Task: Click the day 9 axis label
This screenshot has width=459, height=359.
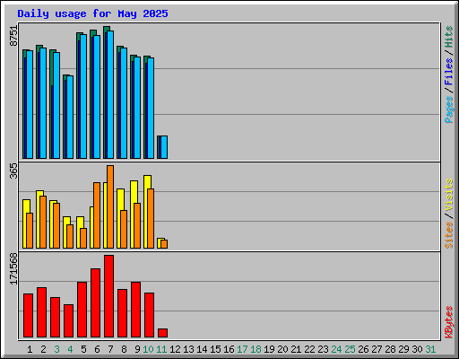Action: point(137,349)
